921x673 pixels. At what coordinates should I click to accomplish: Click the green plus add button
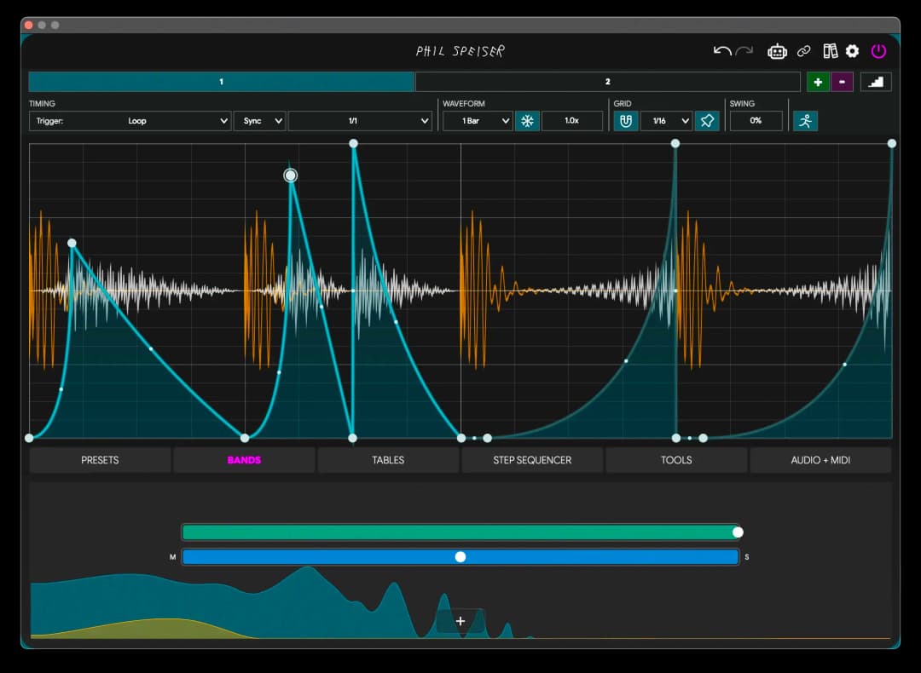(x=818, y=82)
